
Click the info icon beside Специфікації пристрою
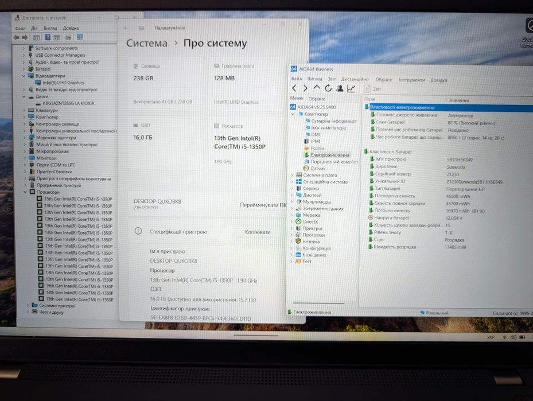point(138,231)
